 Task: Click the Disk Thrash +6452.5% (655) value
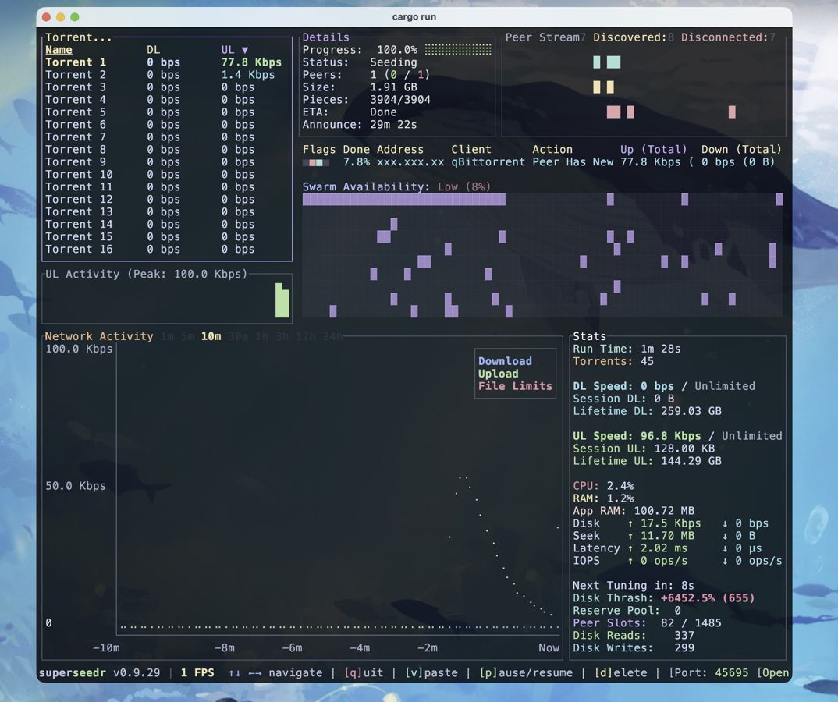tap(708, 597)
